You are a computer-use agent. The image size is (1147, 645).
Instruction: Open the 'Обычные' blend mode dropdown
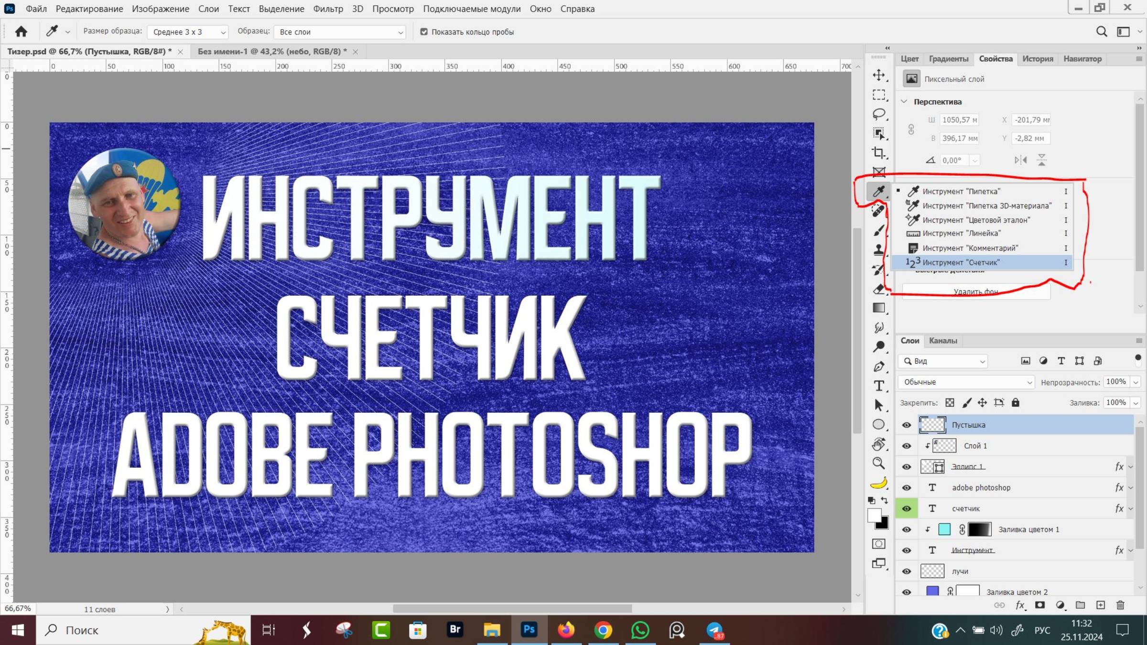[966, 382]
